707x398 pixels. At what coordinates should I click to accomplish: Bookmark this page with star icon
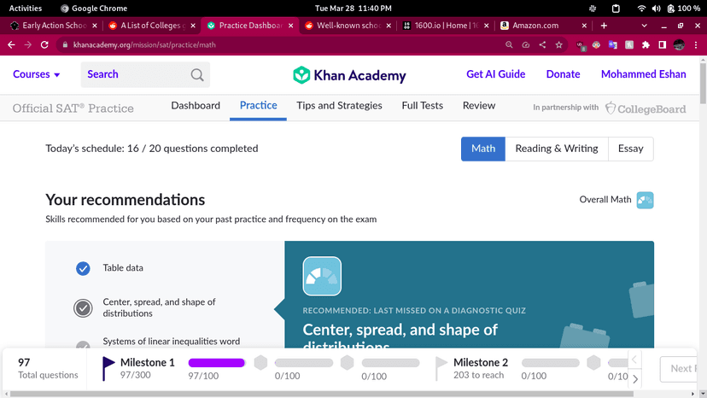point(559,44)
